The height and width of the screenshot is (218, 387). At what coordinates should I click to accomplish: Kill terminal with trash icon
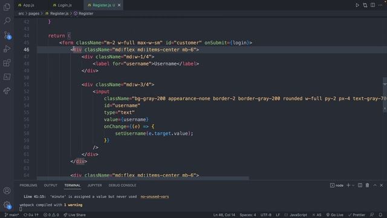367,185
